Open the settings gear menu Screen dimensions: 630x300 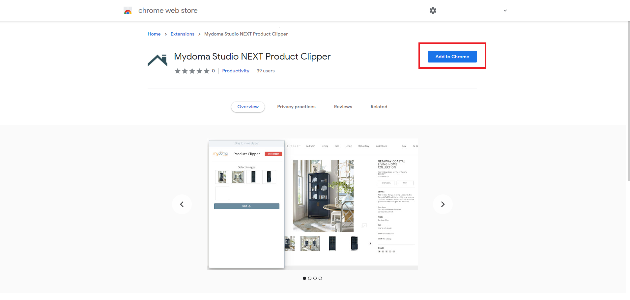pyautogui.click(x=433, y=11)
